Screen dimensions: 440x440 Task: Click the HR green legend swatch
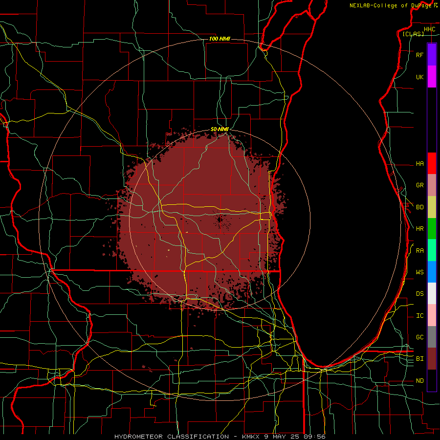pyautogui.click(x=432, y=229)
